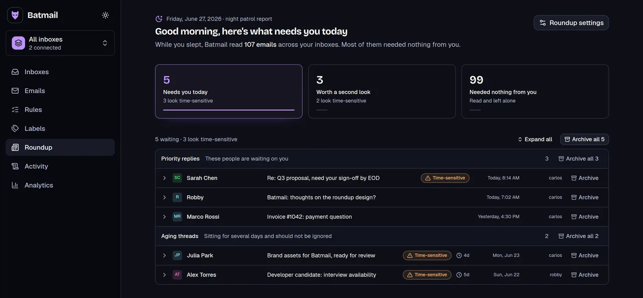Image resolution: width=643 pixels, height=298 pixels.
Task: Toggle the light/dark theme sun icon
Action: point(105,15)
